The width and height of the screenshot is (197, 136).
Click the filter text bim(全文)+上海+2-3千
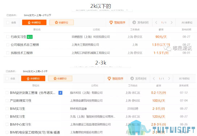(35, 71)
